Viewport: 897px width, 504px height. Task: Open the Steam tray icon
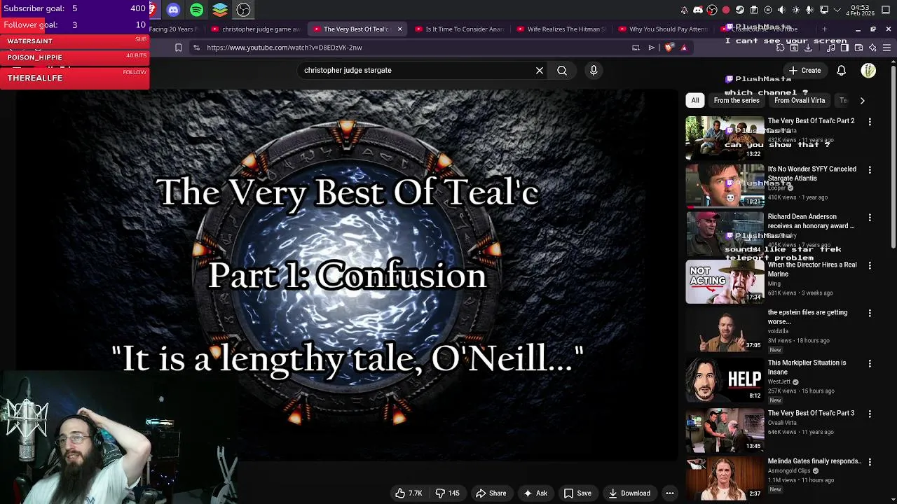[x=740, y=10]
